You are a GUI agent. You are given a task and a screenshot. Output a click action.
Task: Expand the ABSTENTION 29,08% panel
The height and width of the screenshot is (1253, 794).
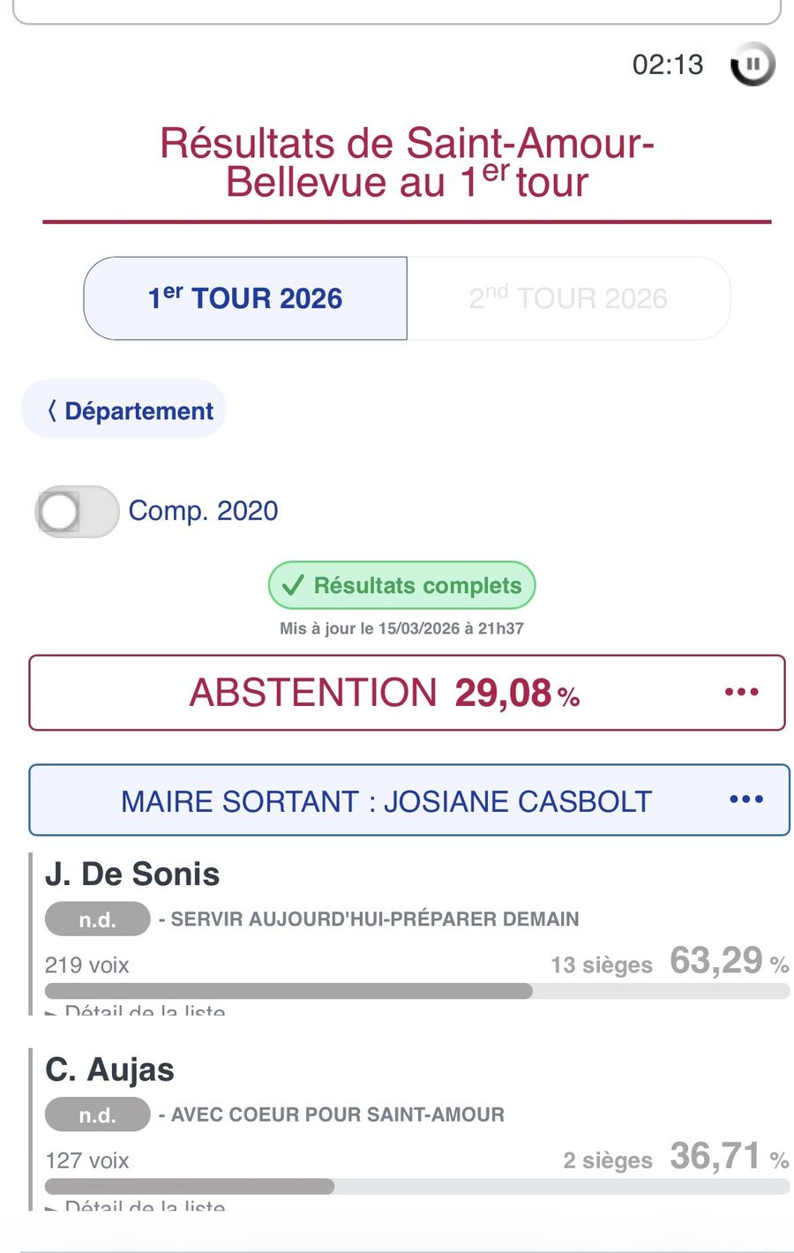[384, 693]
